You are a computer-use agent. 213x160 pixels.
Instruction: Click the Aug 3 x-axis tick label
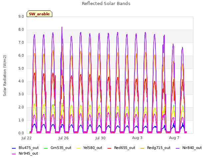pyautogui.click(x=137, y=138)
